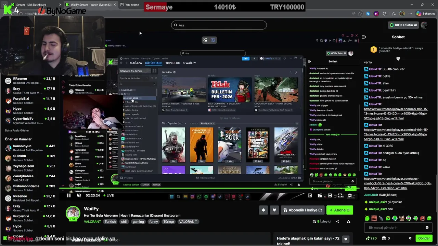The image size is (438, 246).
Task: Click Daha Fazla Göster in sidebar
Action: [17, 131]
